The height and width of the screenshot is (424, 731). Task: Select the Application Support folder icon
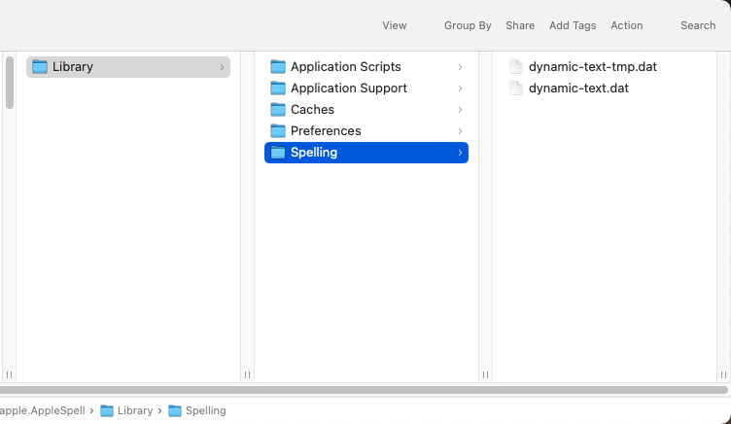[278, 88]
